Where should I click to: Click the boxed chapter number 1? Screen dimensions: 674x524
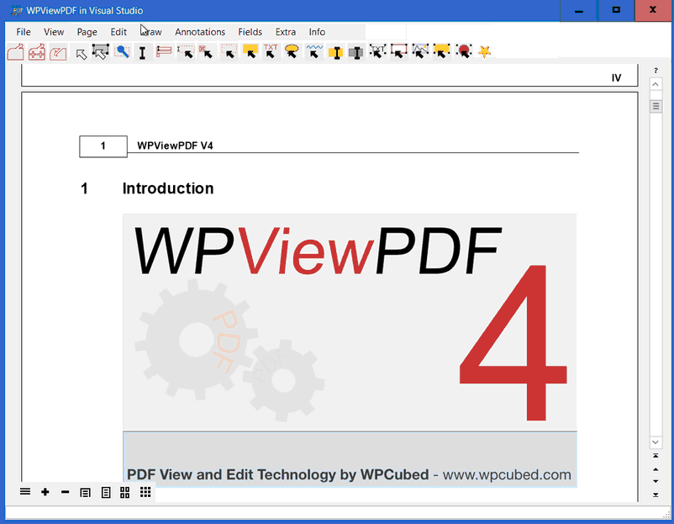pos(103,146)
